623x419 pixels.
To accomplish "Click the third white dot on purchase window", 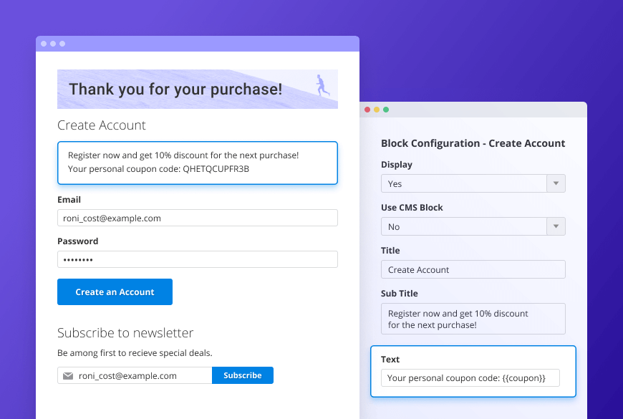I will (62, 44).
